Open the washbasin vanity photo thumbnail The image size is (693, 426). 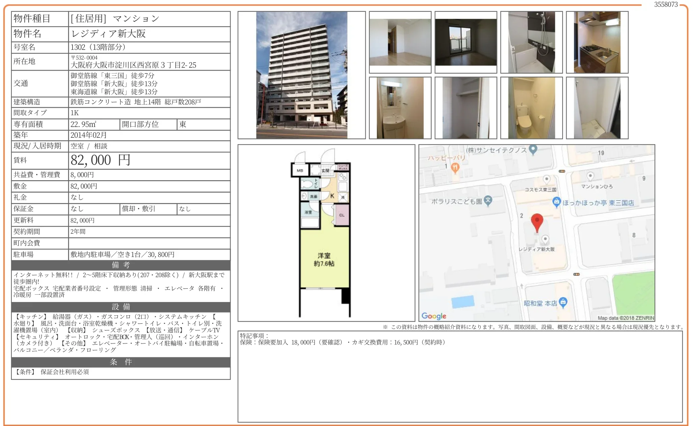[x=400, y=108]
